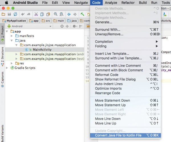Click the Make Project hammer icon

point(82,14)
